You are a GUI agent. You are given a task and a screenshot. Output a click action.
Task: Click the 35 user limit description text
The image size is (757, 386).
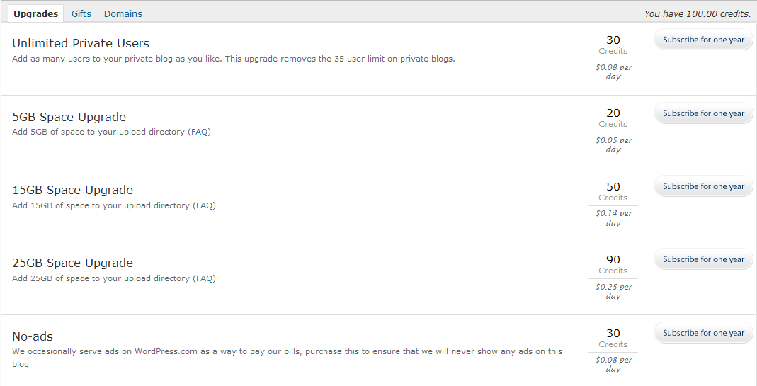(x=234, y=59)
